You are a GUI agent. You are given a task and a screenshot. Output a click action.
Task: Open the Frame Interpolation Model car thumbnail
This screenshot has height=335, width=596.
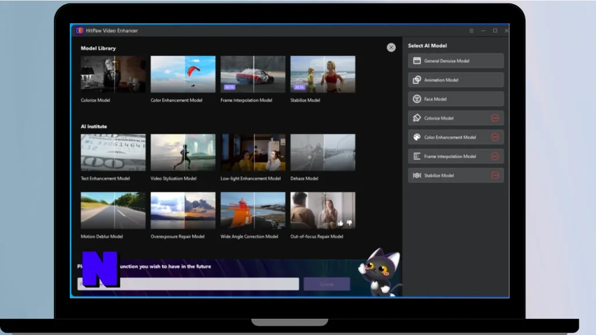tap(253, 74)
